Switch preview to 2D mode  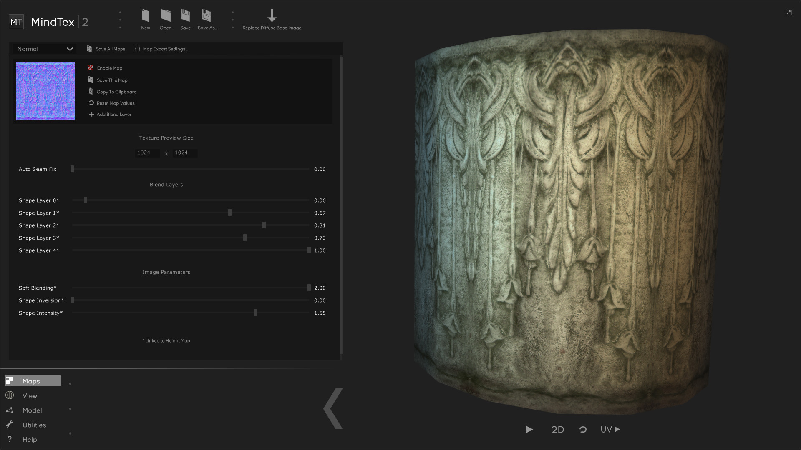point(558,429)
